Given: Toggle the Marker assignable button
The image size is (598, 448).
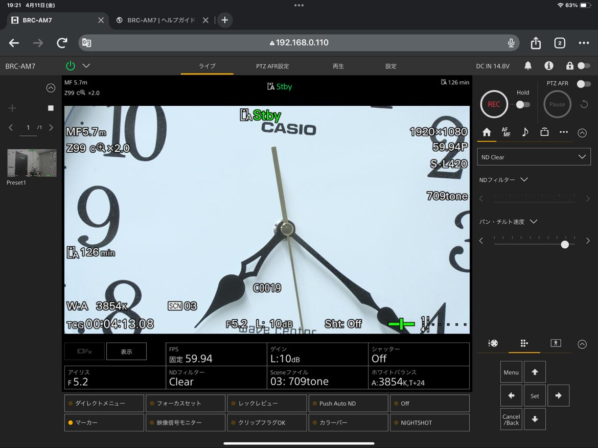Looking at the screenshot, I should tap(104, 422).
